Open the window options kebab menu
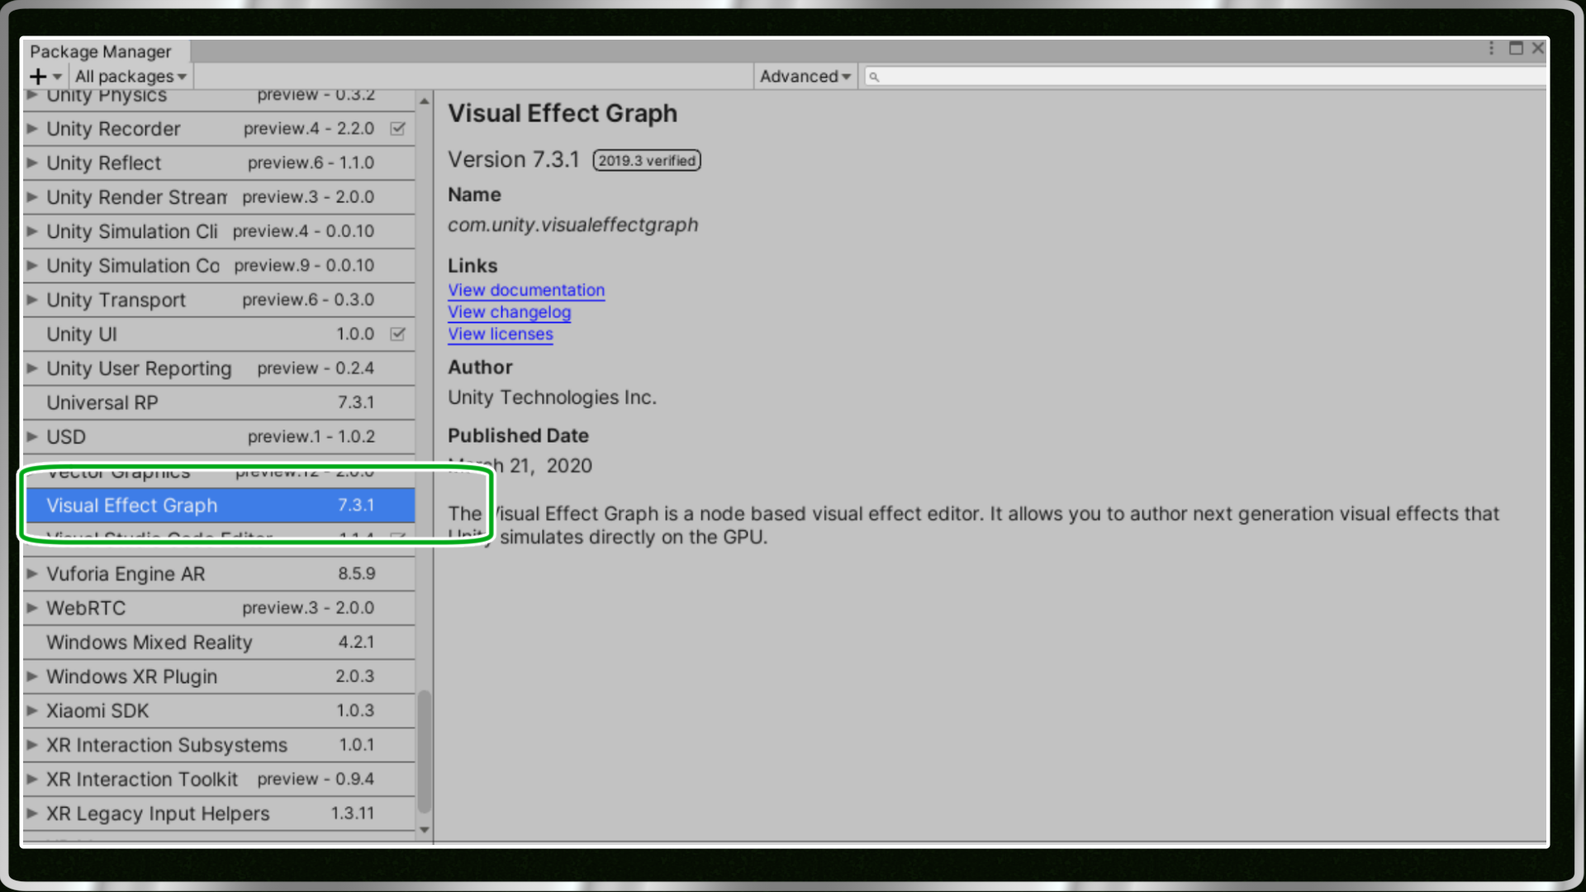This screenshot has height=892, width=1586. [x=1491, y=49]
